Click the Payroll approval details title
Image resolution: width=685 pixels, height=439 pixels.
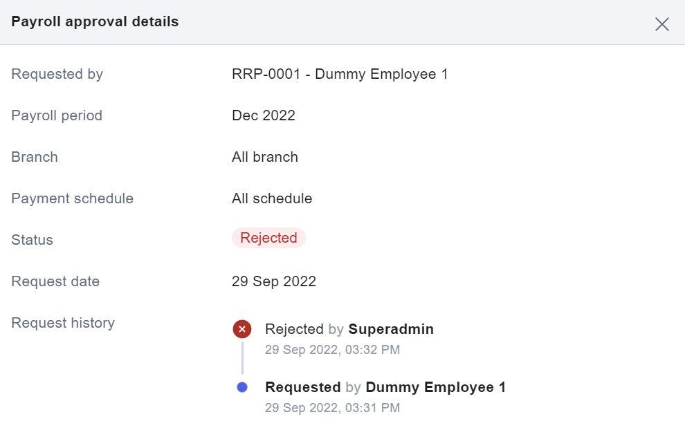(x=95, y=22)
